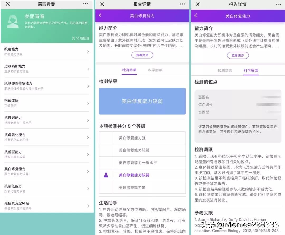Screen dimensions: 285x235
Task: Expand the 皮肤防护能力 item via its chevron
Action: [88, 69]
